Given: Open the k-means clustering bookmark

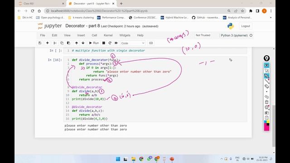Looking at the screenshot, I should [x=81, y=18].
